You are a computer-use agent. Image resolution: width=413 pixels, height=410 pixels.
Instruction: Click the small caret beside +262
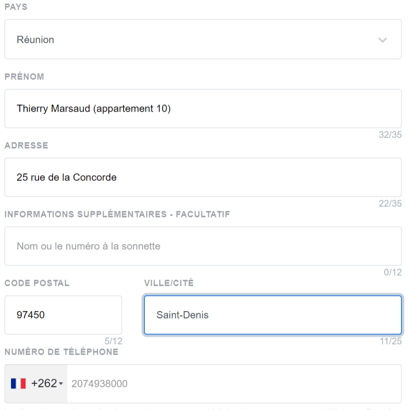pyautogui.click(x=61, y=384)
